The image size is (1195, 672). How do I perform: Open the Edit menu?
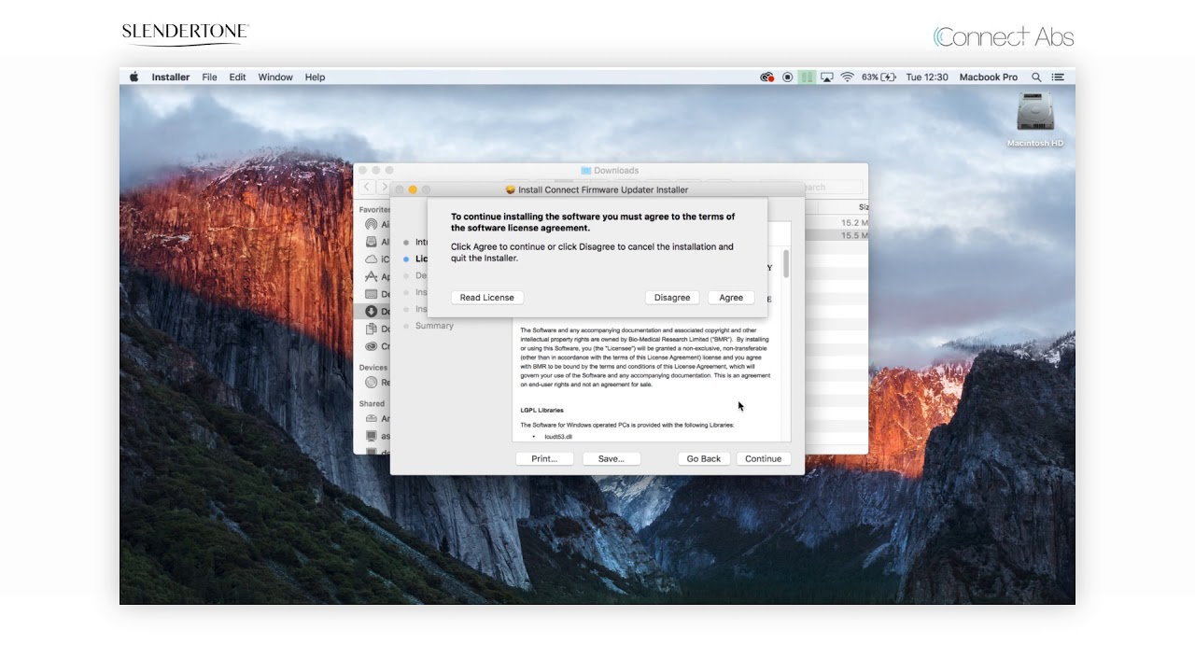coord(238,77)
